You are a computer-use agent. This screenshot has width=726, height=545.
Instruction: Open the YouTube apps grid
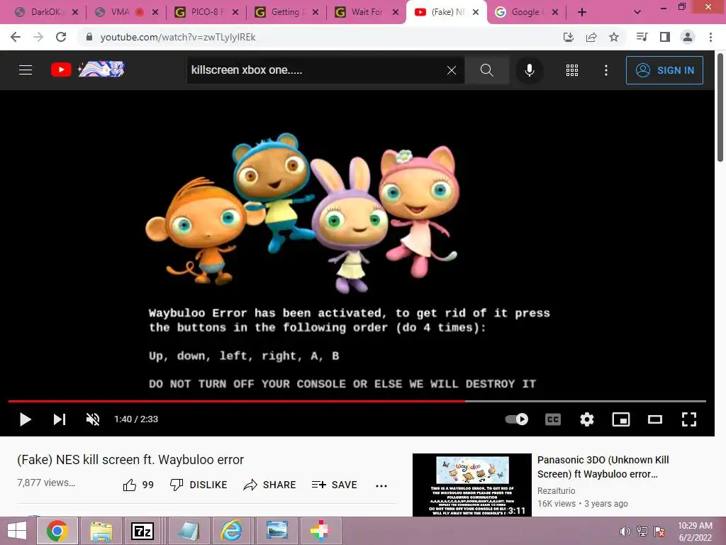(x=572, y=70)
